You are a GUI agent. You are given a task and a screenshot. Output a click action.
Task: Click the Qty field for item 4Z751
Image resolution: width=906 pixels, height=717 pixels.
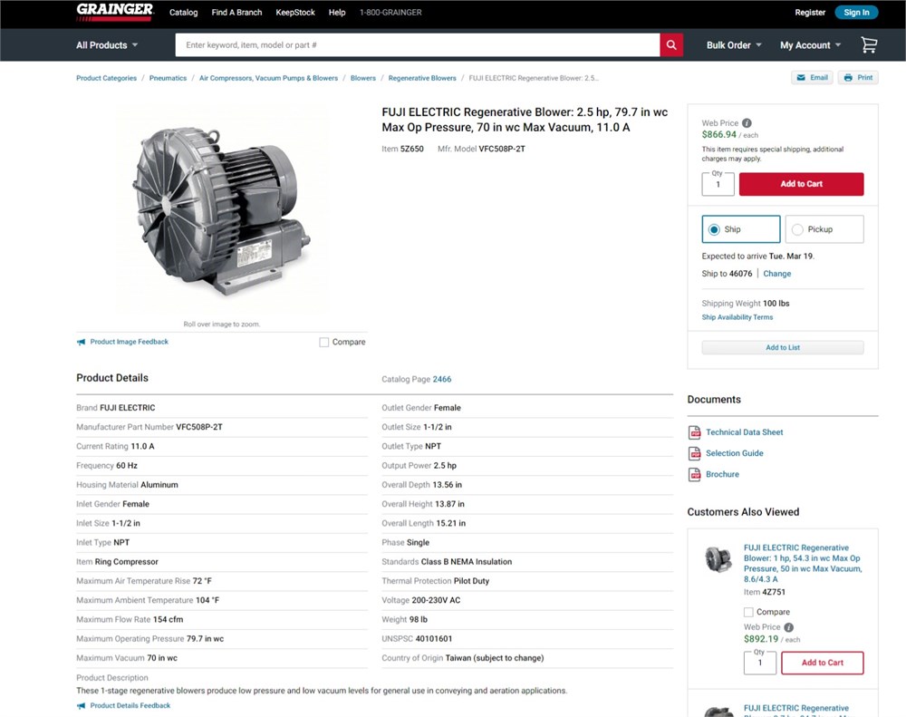[760, 663]
